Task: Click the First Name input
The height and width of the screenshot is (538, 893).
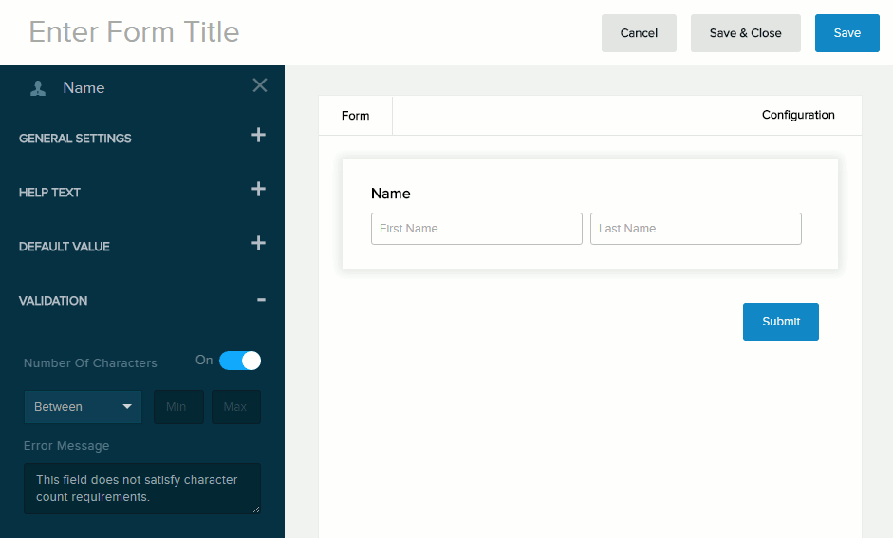Action: 476,229
